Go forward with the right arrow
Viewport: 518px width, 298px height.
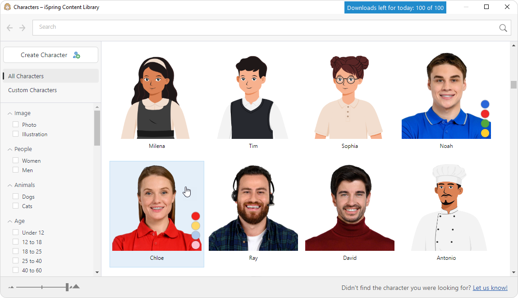click(x=23, y=28)
